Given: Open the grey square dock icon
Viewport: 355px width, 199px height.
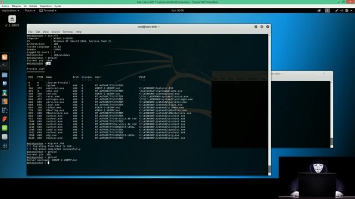Looking at the screenshot, I should point(4,137).
